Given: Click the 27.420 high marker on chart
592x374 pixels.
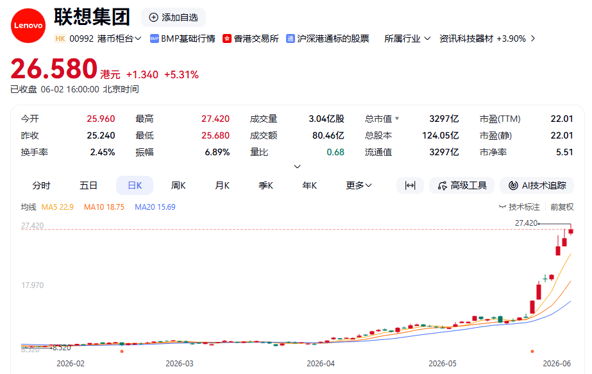Looking at the screenshot, I should (527, 223).
